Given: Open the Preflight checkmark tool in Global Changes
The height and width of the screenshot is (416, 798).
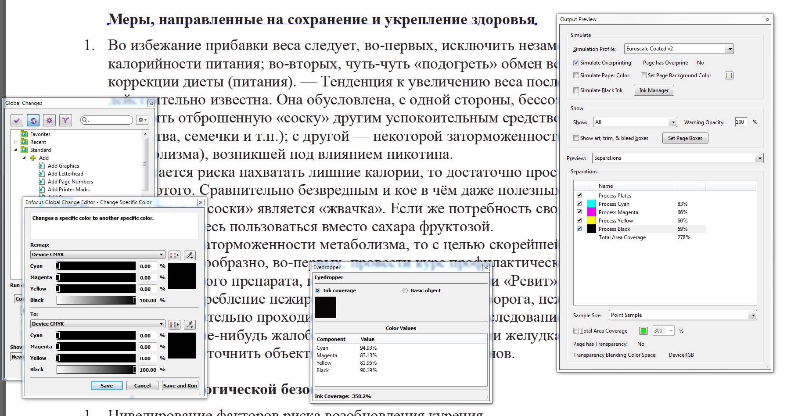Looking at the screenshot, I should pos(17,120).
